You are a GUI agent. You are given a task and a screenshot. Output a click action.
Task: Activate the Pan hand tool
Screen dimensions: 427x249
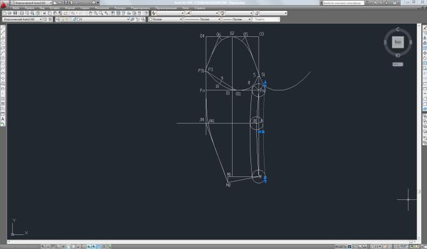pos(90,13)
